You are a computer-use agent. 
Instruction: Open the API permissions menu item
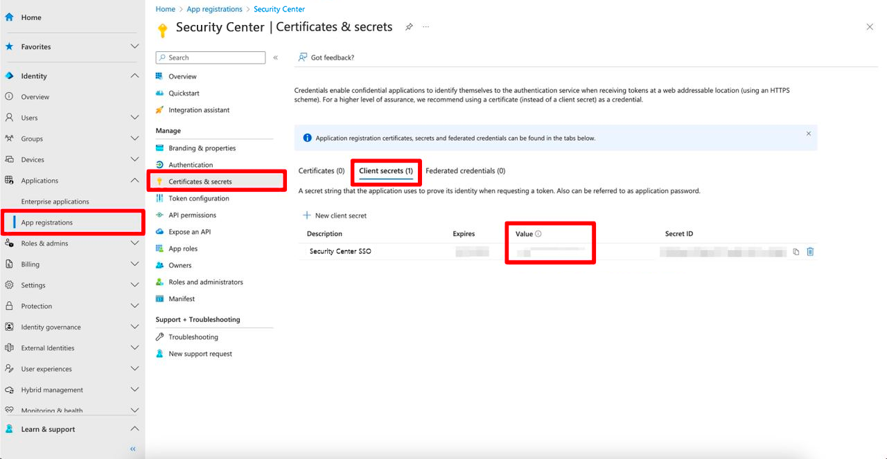(192, 215)
